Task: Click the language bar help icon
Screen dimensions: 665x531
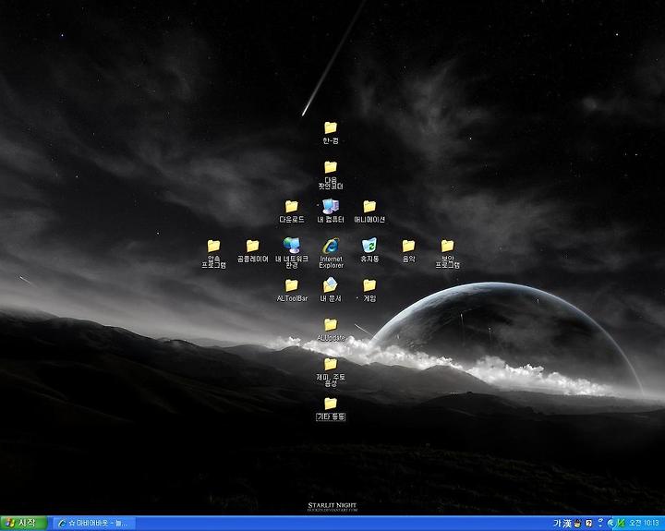Action: 588,524
